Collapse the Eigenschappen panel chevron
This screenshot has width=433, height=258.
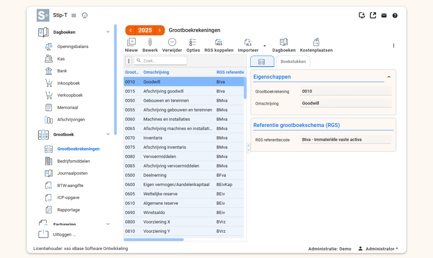click(389, 77)
